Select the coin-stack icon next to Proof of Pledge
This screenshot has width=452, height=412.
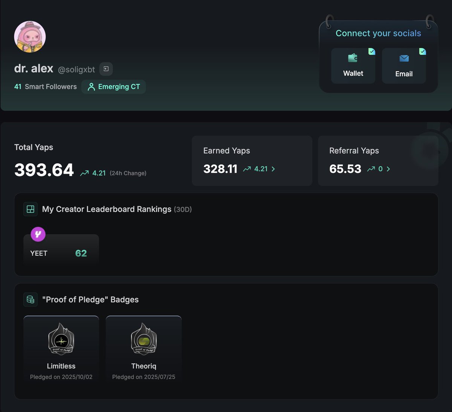[x=31, y=299]
